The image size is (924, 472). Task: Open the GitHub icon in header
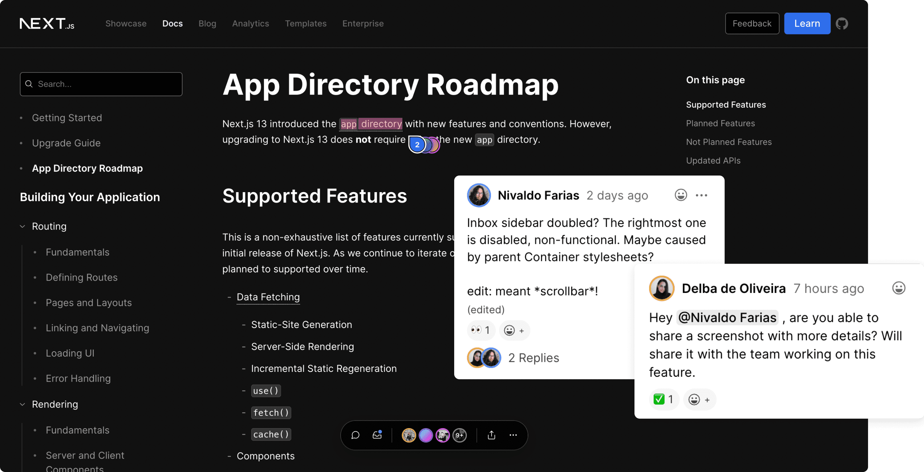pyautogui.click(x=841, y=24)
